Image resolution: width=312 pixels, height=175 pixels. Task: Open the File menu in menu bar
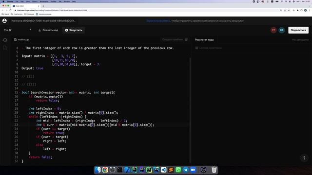pyautogui.click(x=17, y=1)
